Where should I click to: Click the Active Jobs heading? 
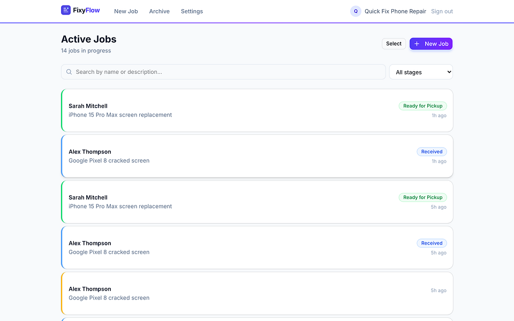88,39
